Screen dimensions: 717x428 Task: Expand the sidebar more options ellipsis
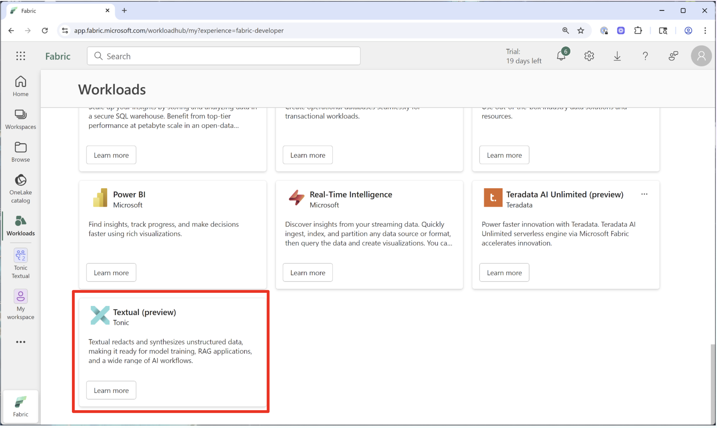click(20, 342)
